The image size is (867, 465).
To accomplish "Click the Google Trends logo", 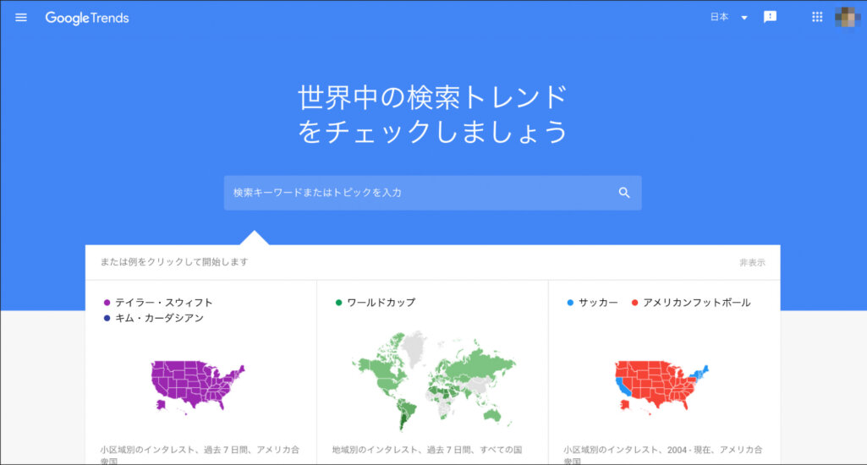I will tap(87, 18).
